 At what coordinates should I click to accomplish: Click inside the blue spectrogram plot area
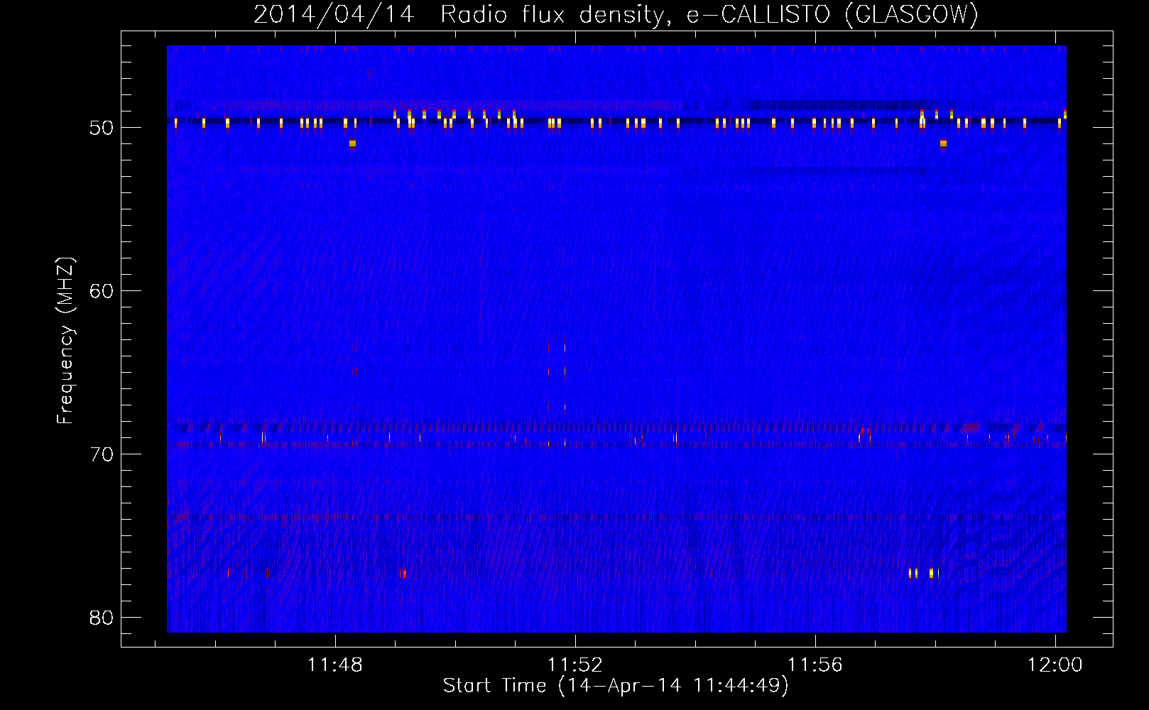click(x=616, y=339)
